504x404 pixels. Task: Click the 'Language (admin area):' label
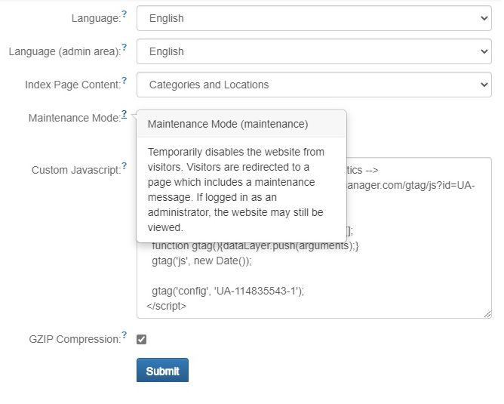click(x=65, y=52)
